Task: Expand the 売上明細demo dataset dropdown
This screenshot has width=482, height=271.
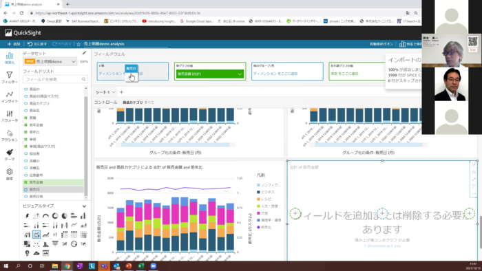Action: (50, 61)
